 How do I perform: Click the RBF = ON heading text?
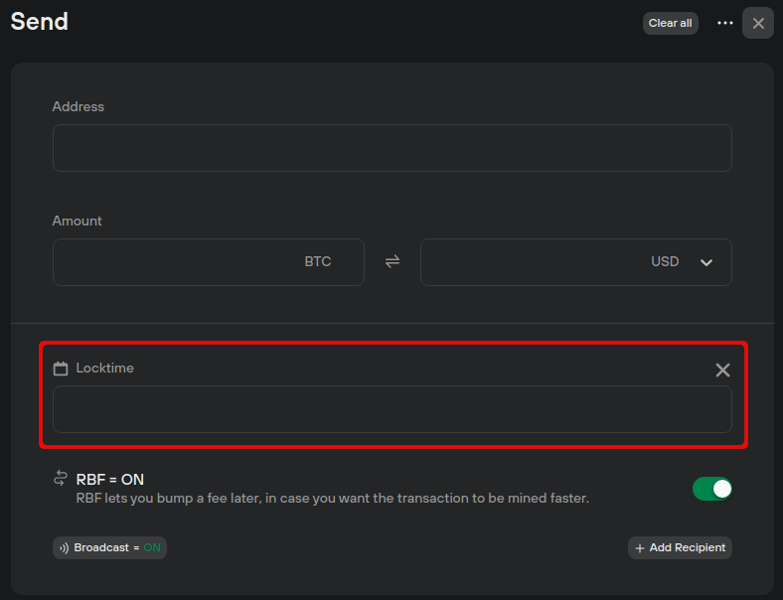110,479
